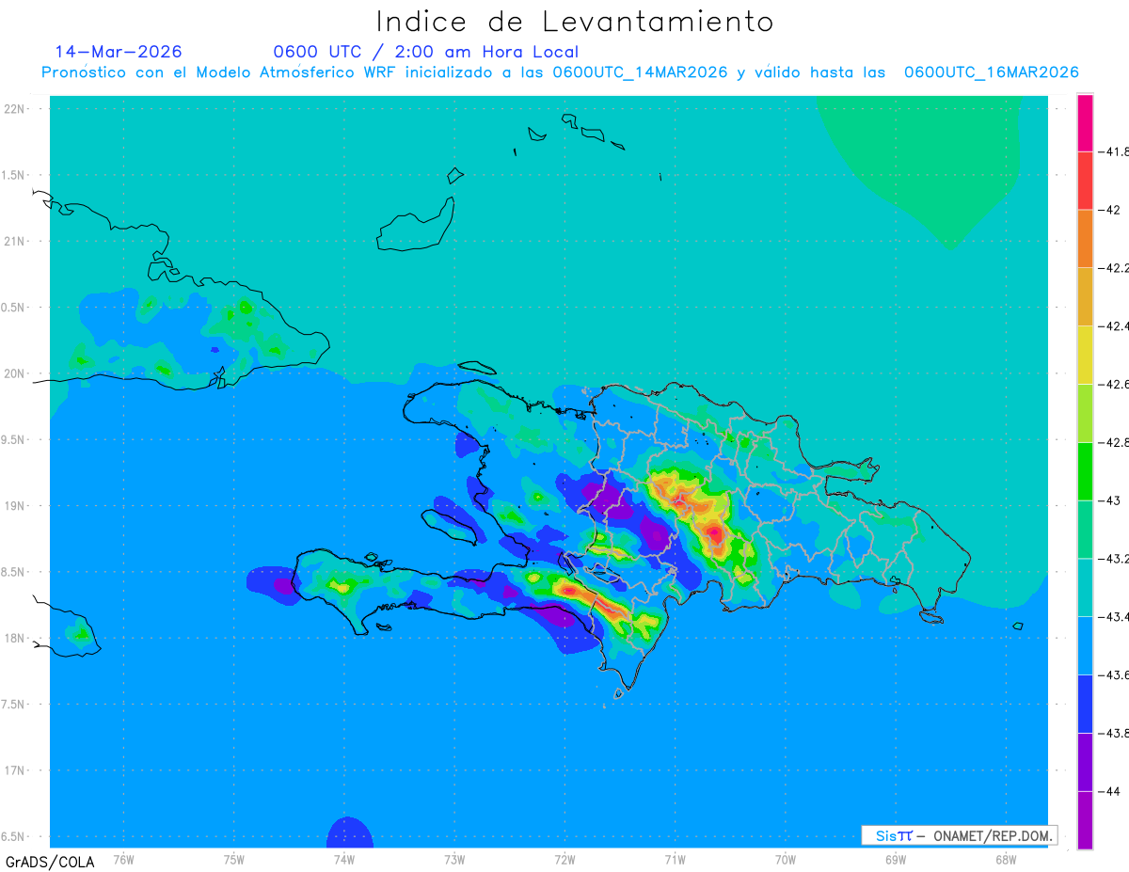This screenshot has height=872, width=1129.
Task: Click the '20N' latitude label
Action: point(15,373)
